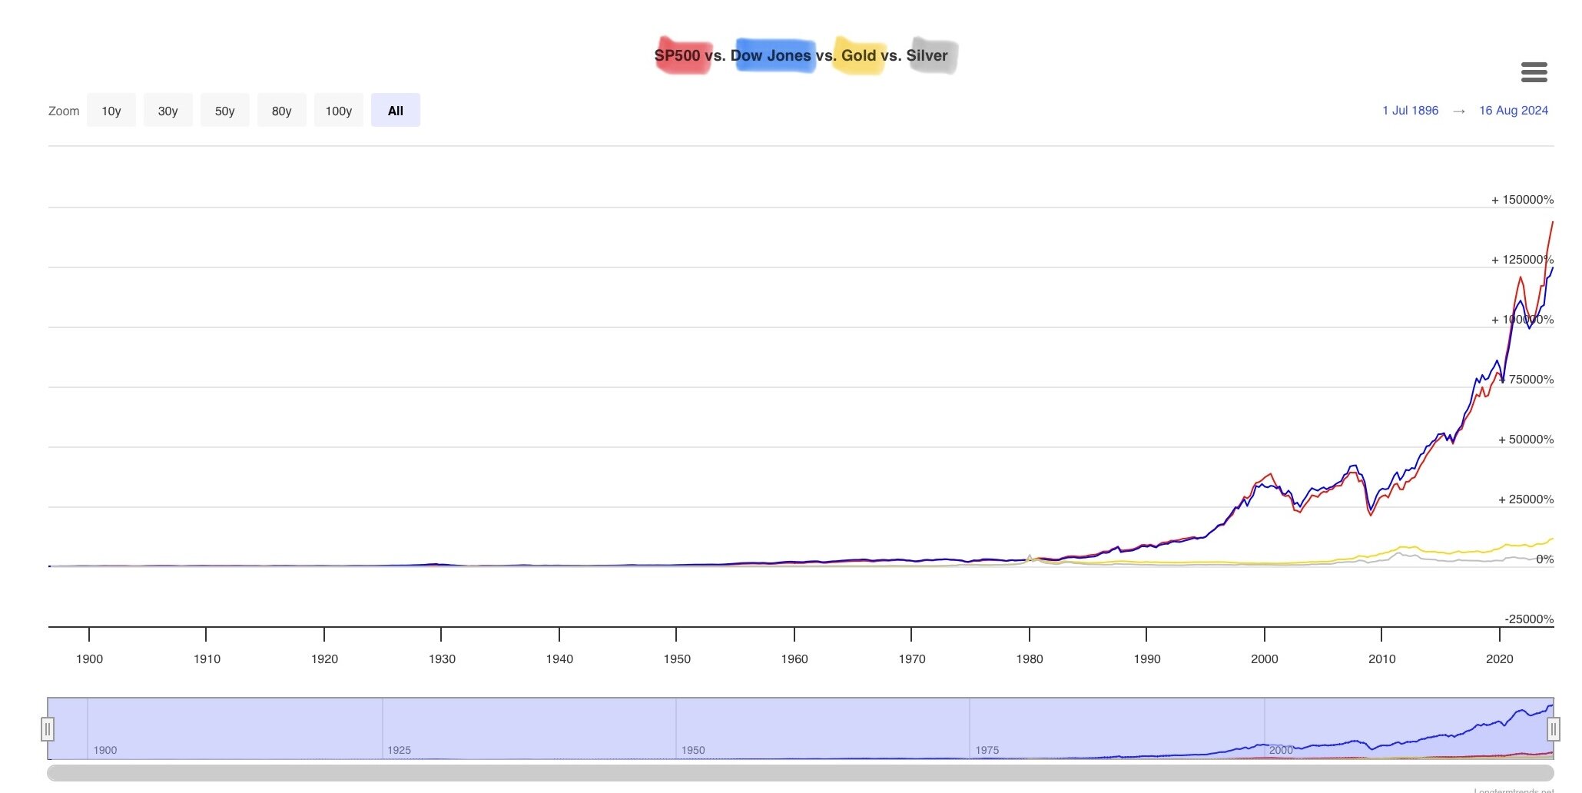Select the 30y zoom range

point(167,111)
